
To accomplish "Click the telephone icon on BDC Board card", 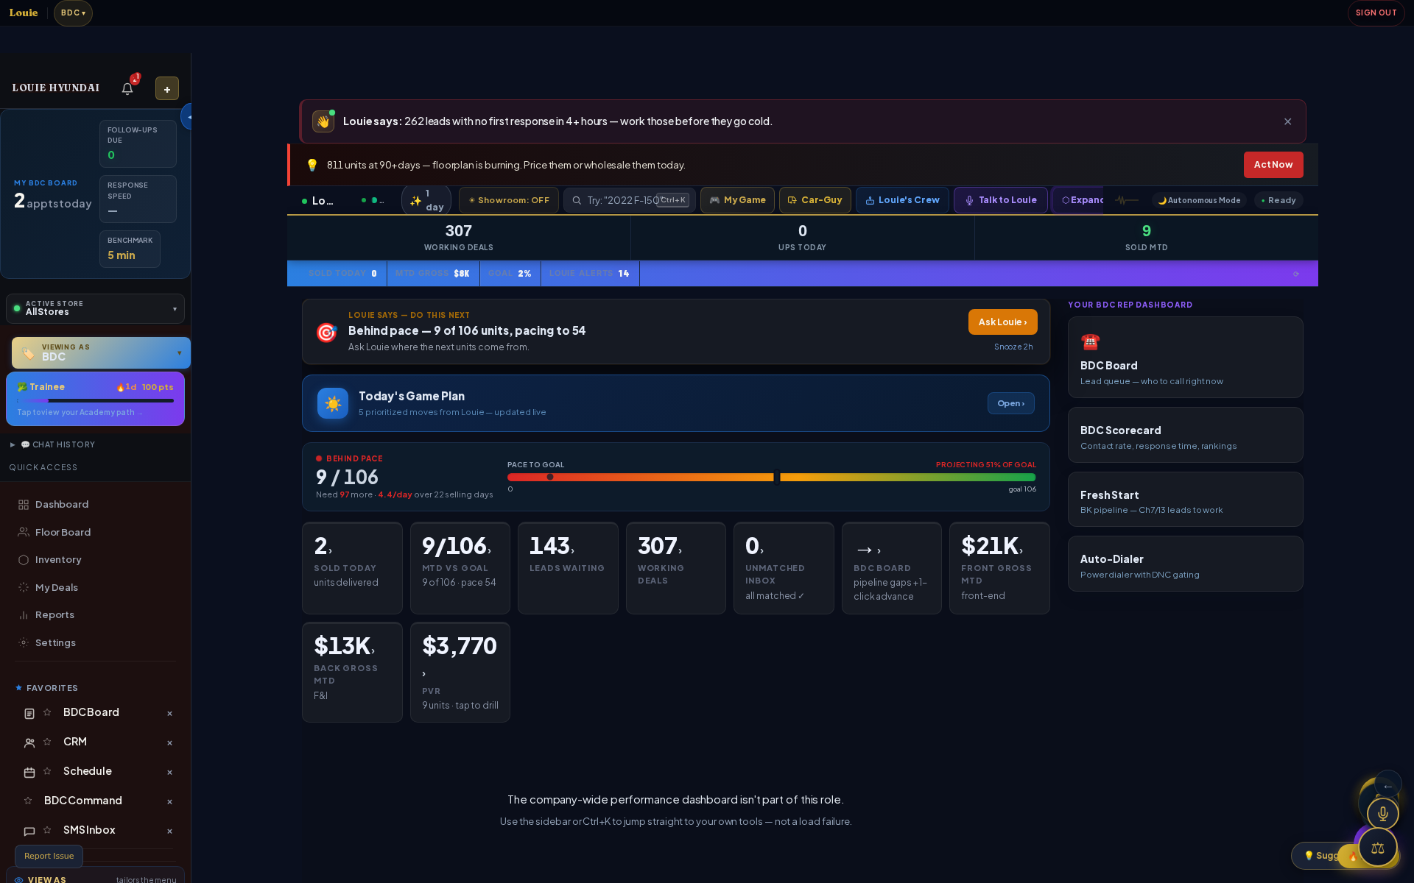I will [x=1090, y=342].
